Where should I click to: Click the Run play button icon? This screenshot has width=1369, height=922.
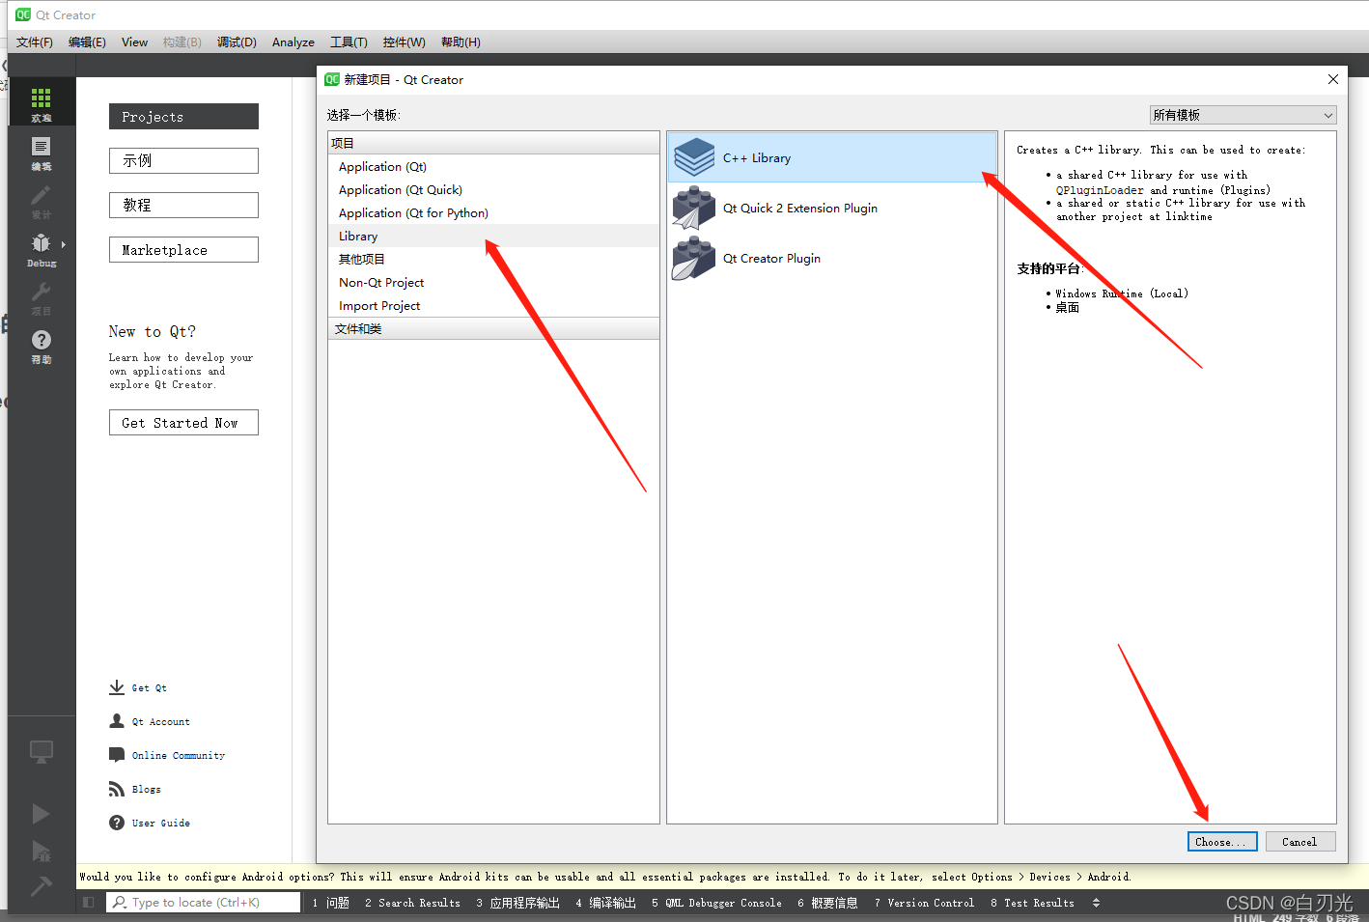point(41,814)
